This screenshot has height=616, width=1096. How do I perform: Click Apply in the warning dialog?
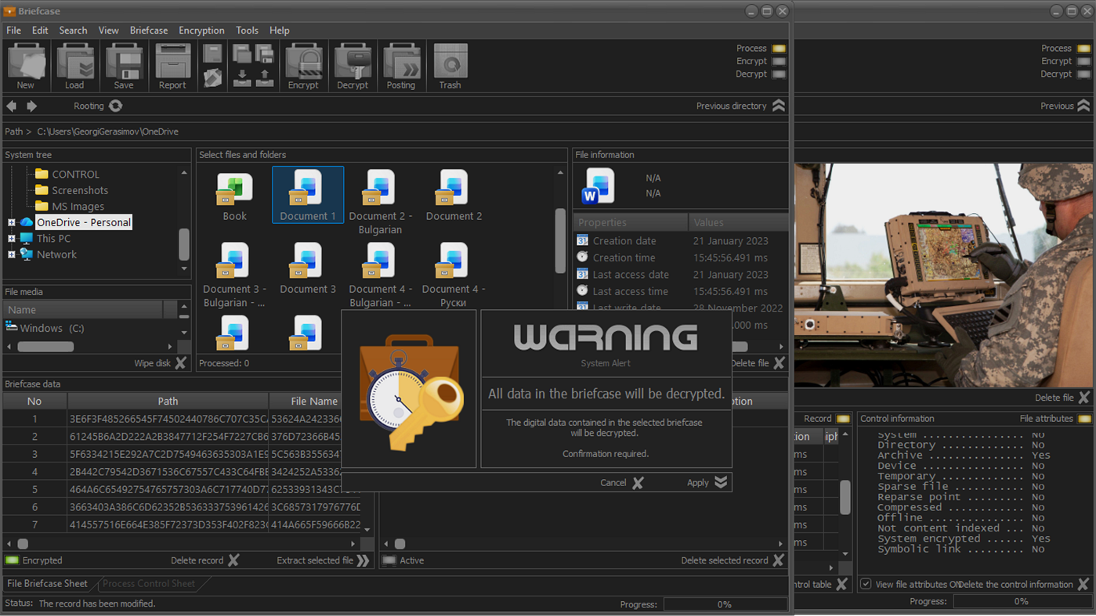point(707,483)
